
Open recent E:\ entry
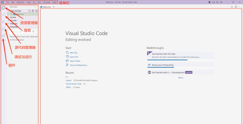(x=67, y=77)
